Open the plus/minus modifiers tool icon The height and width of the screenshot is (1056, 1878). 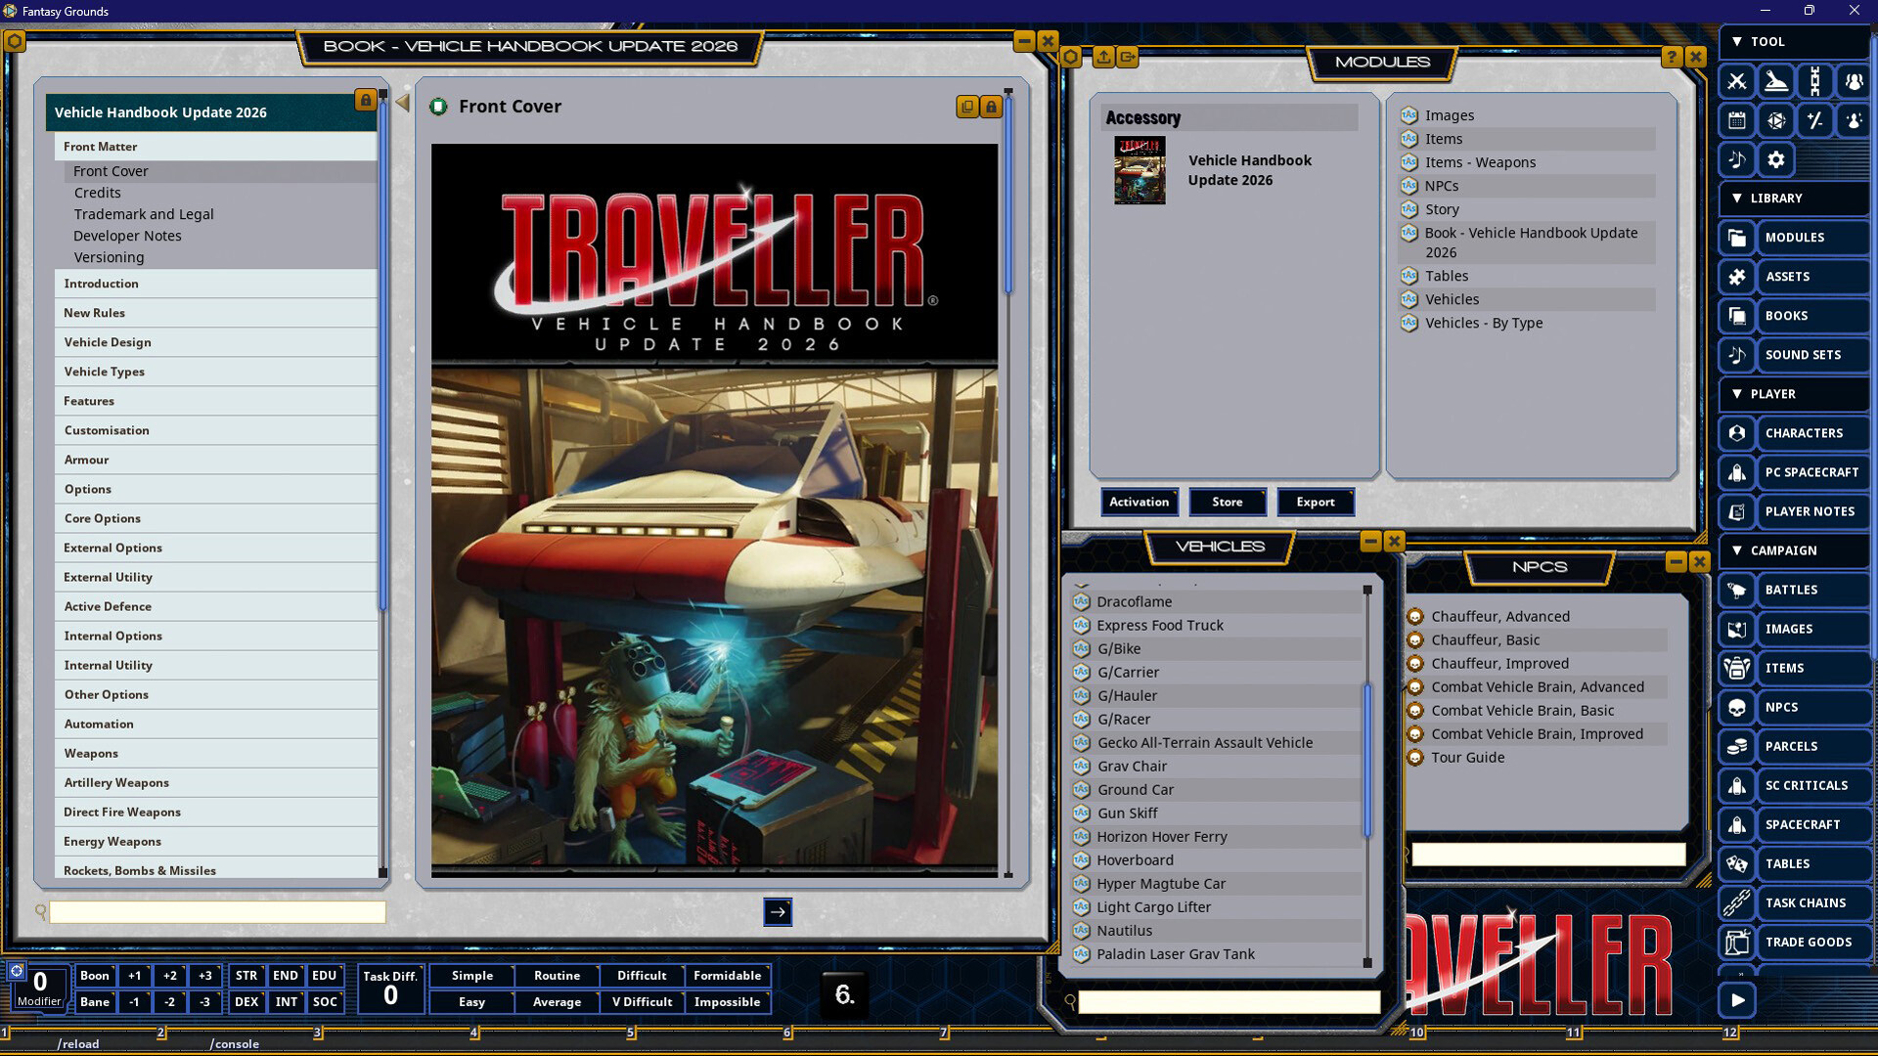1815,120
